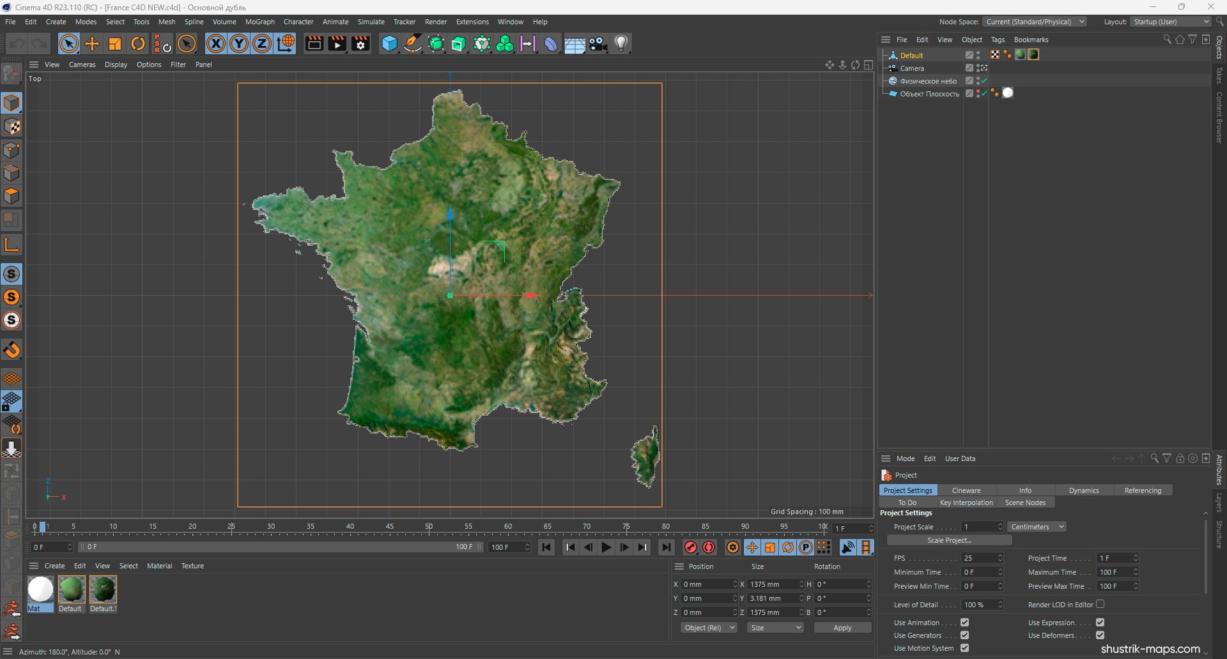Switch to Cineware tab
This screenshot has height=659, width=1227.
tap(966, 490)
